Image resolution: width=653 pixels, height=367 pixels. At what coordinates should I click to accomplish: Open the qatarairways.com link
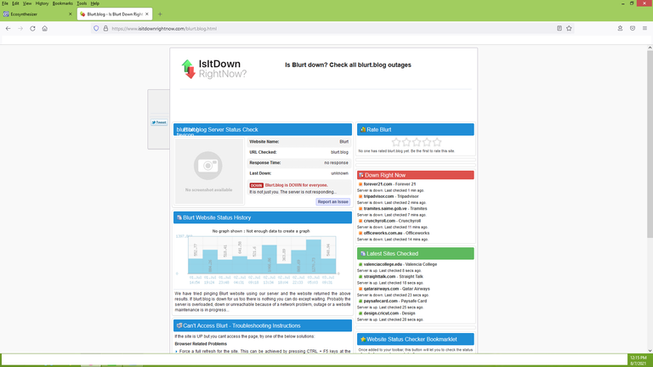point(381,289)
